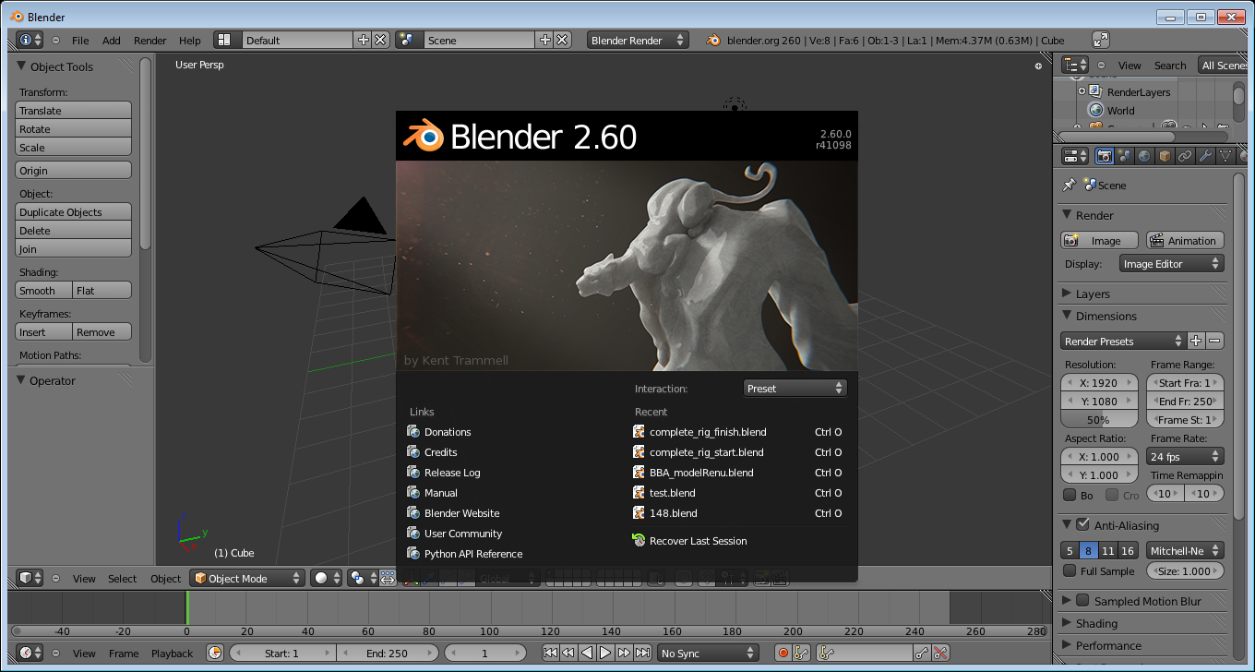Screen dimensions: 1255x672
Task: Enable the Anti-Aliasing checkbox
Action: (1082, 524)
